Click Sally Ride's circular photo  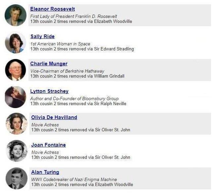16,43
